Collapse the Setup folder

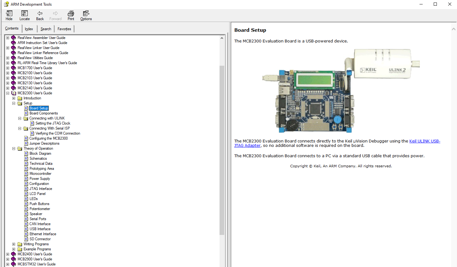click(14, 103)
